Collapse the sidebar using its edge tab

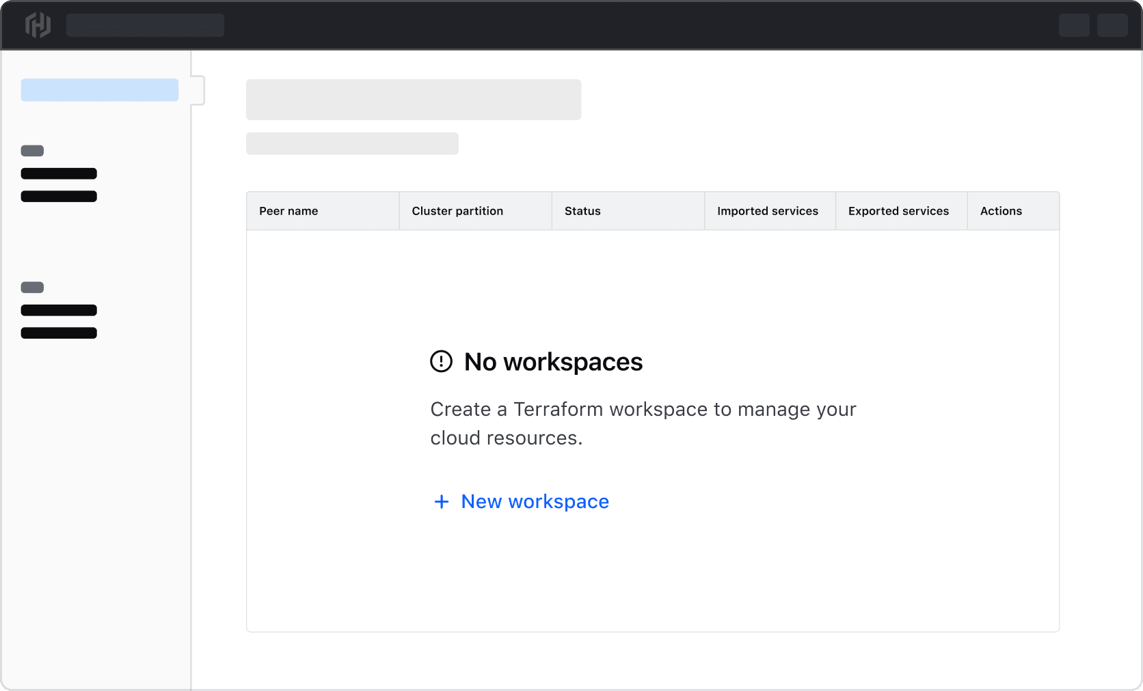[198, 90]
